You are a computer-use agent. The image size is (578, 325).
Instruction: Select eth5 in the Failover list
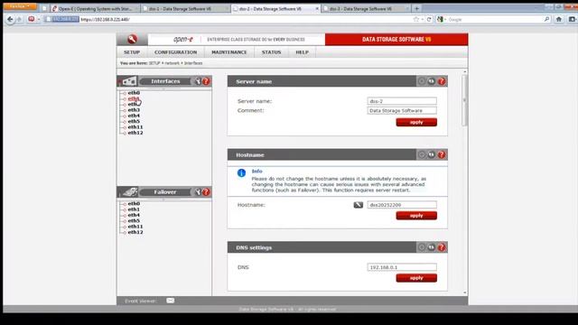pos(134,220)
